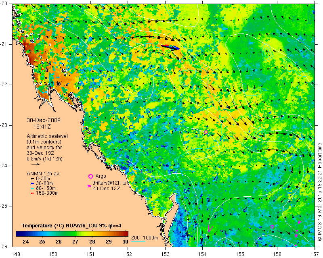Click the 'Argo' legend text
323x258 pixels.
(101, 176)
